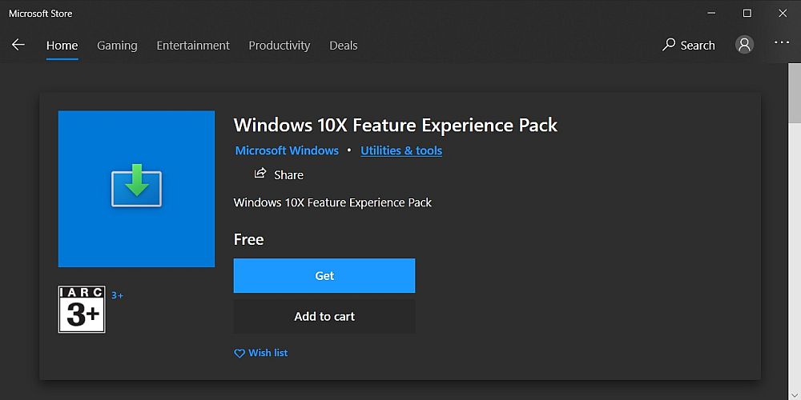Click the scrollbar down arrow
Image resolution: width=801 pixels, height=400 pixels.
795,394
